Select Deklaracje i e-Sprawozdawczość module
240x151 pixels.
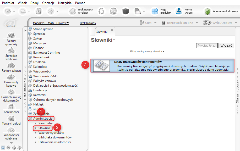(55, 86)
